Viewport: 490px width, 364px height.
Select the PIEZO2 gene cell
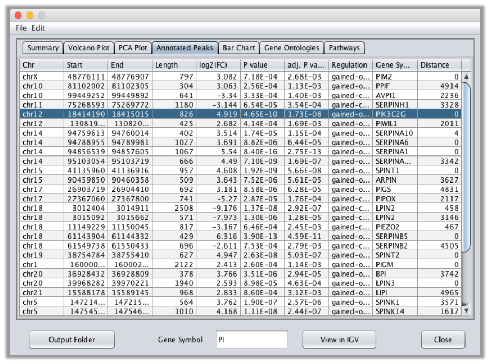pos(395,227)
